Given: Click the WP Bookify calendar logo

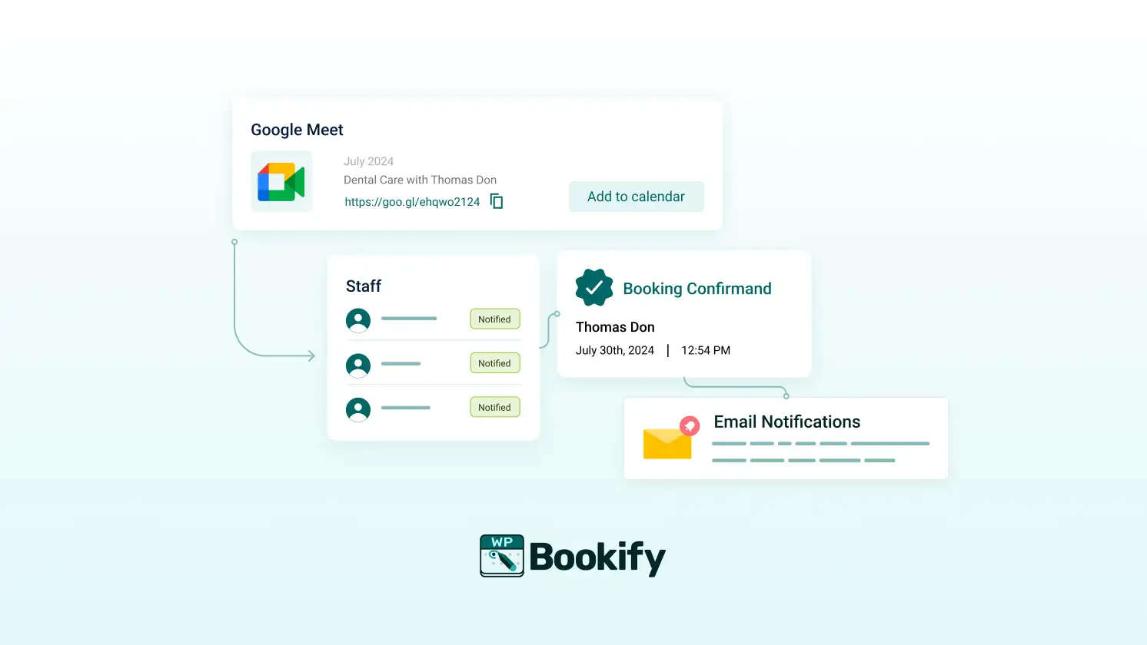Looking at the screenshot, I should (x=501, y=554).
